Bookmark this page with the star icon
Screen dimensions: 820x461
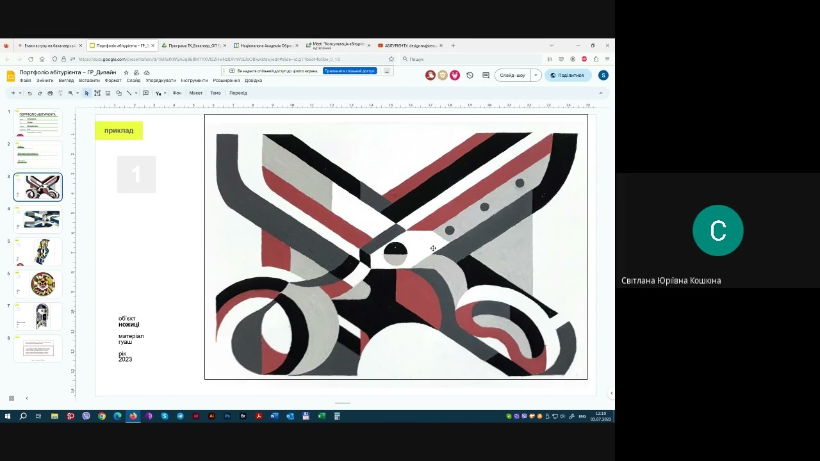point(391,59)
